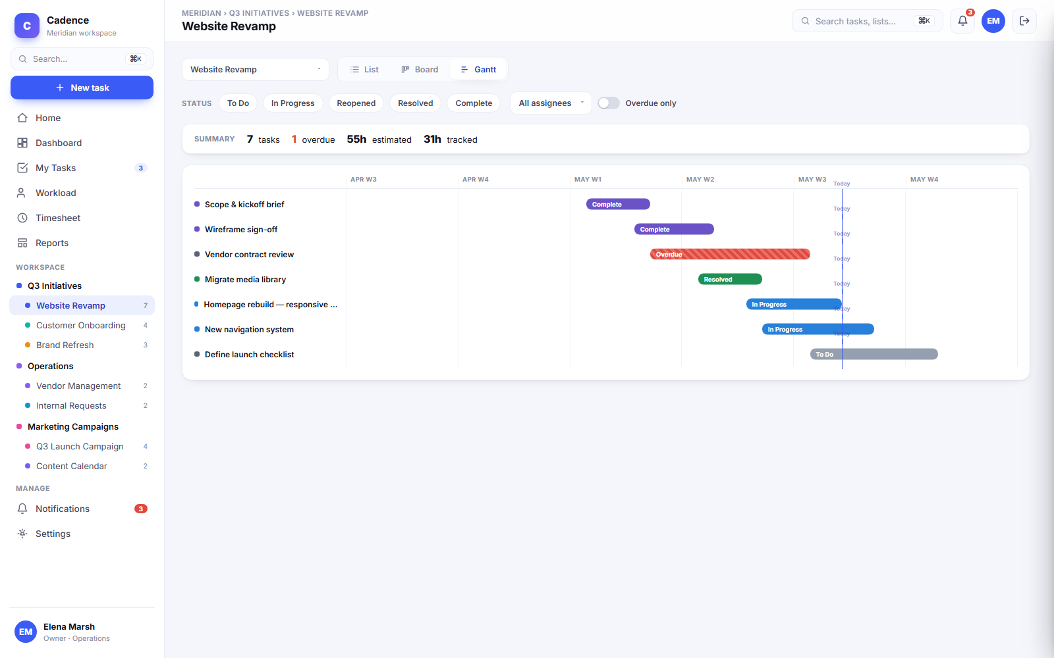Click the List view lines icon
The width and height of the screenshot is (1054, 658).
coord(355,70)
